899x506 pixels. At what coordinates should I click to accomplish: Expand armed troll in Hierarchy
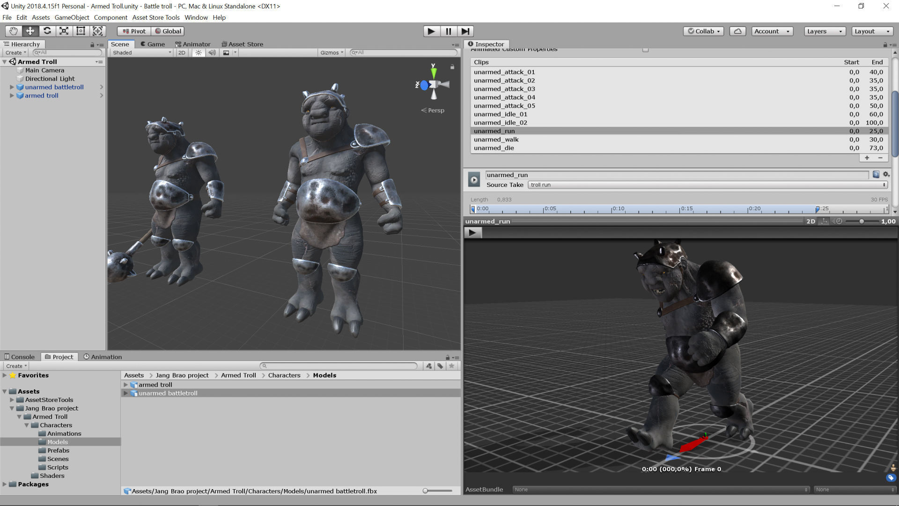click(12, 96)
